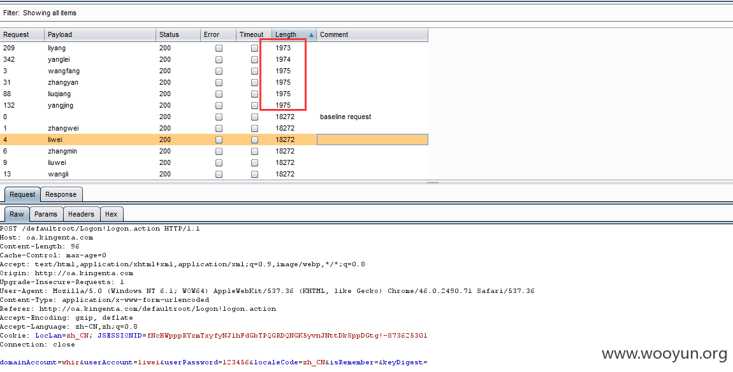Click request number 209
The image size is (733, 372).
pos(9,48)
